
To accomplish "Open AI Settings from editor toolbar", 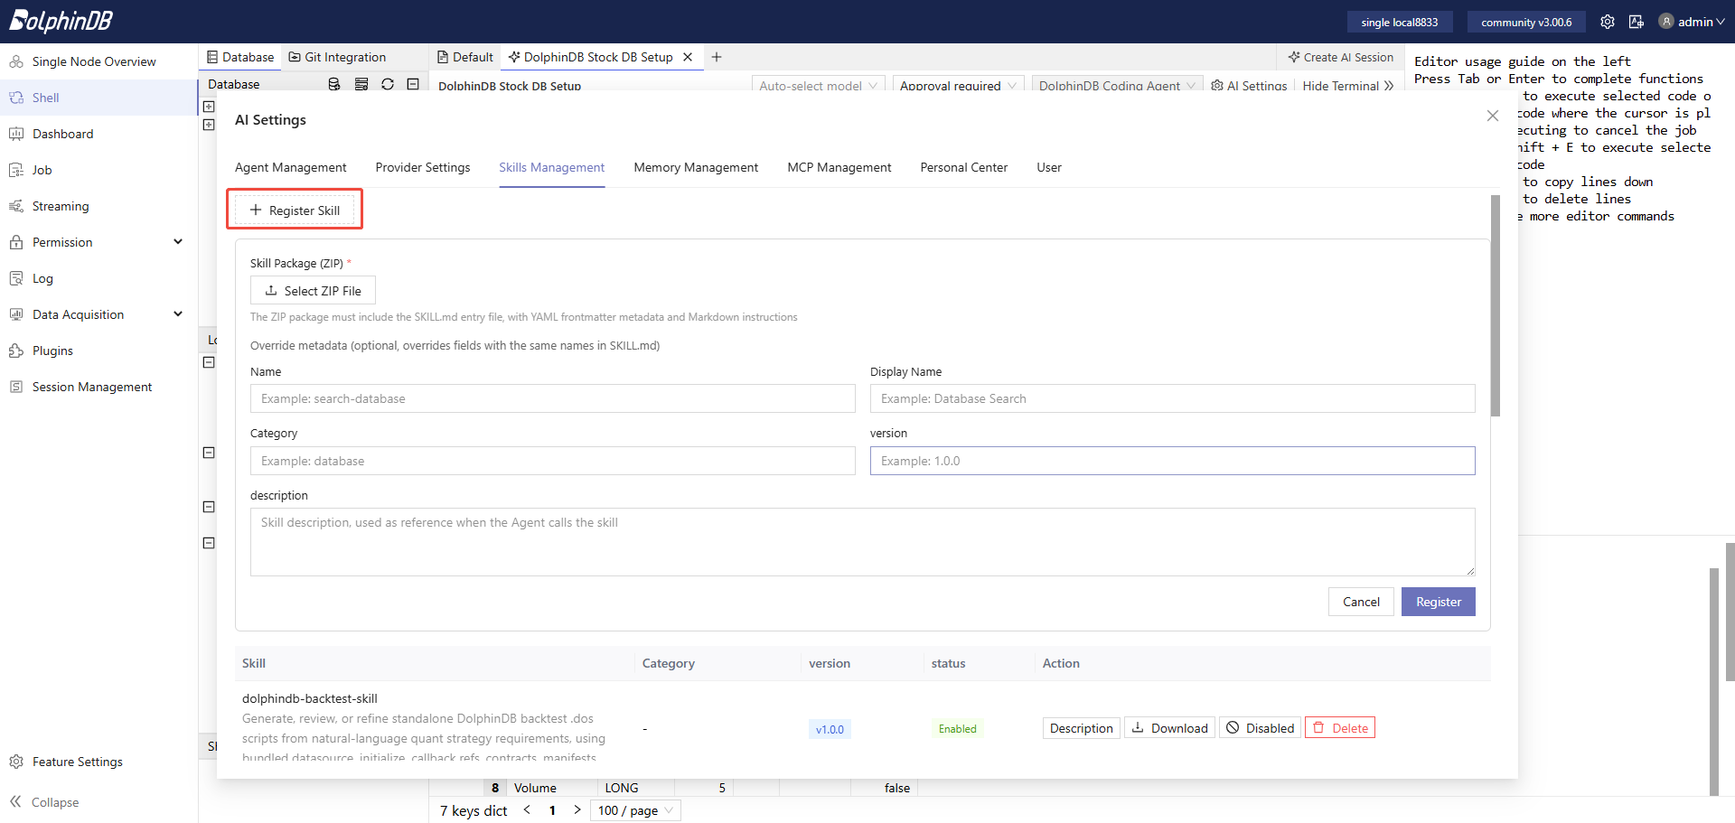I will click(1249, 86).
